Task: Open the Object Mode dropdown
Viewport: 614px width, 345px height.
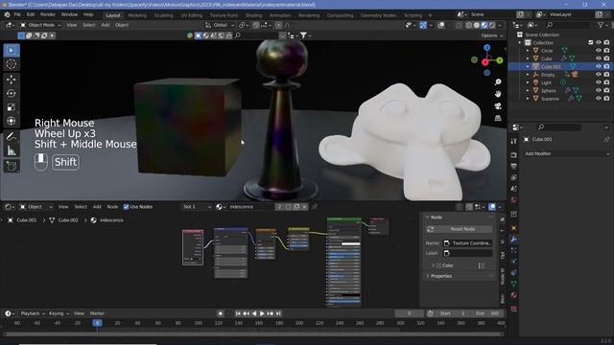Action: pyautogui.click(x=40, y=25)
